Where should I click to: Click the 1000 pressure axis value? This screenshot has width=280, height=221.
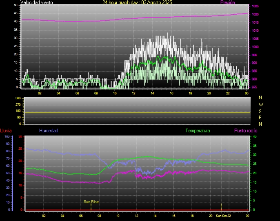(x=255, y=47)
